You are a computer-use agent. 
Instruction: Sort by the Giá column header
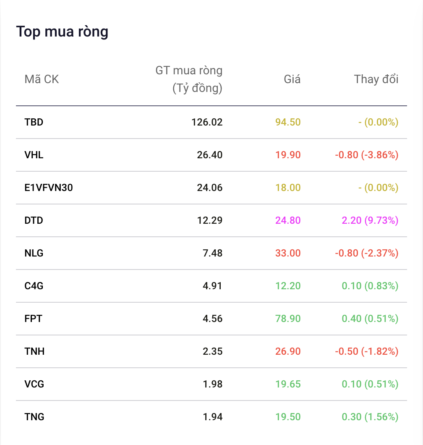click(x=292, y=79)
